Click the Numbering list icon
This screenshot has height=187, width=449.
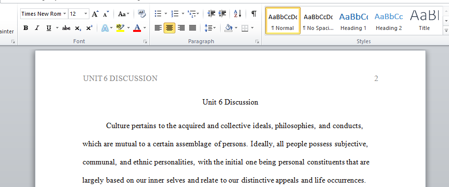(175, 13)
